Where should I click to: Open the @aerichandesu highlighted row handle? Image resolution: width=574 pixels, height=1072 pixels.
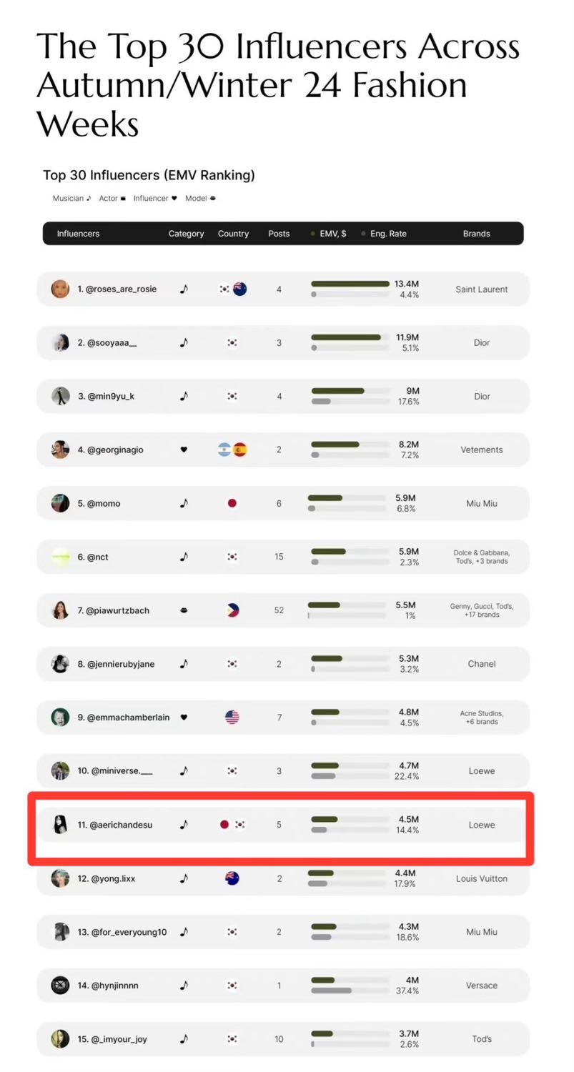(115, 825)
